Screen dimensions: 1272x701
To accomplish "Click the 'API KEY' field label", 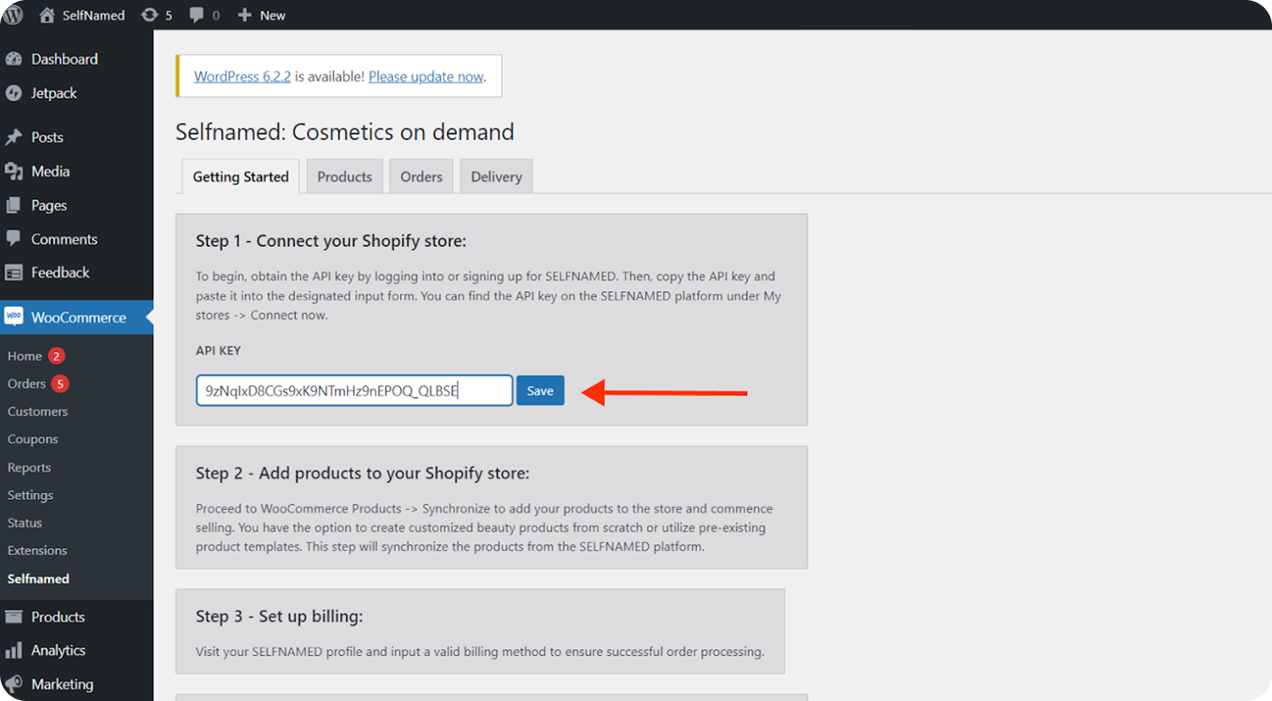I will pos(219,350).
